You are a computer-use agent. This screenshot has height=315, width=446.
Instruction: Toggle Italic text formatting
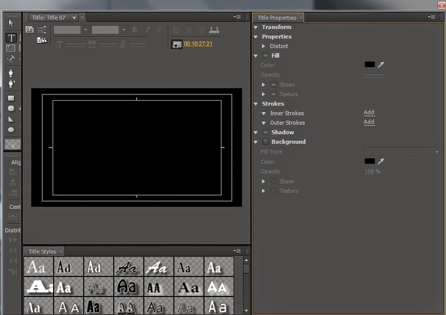[x=147, y=30]
